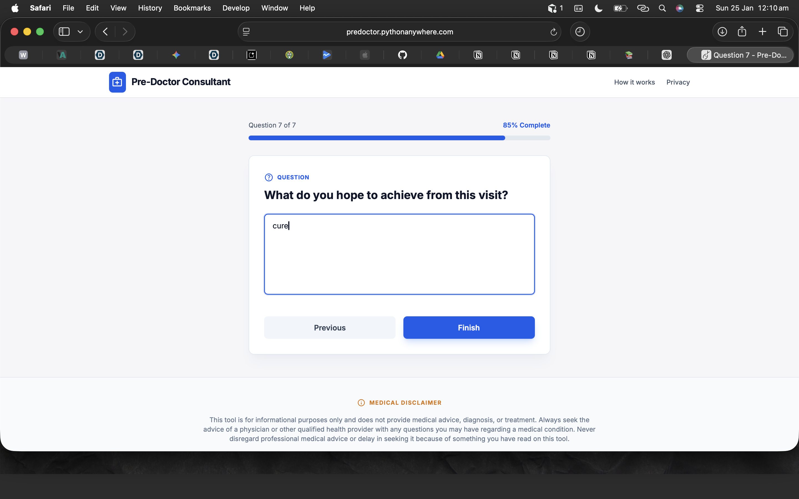Open the GitHub pinned tab
The image size is (799, 499).
point(402,55)
